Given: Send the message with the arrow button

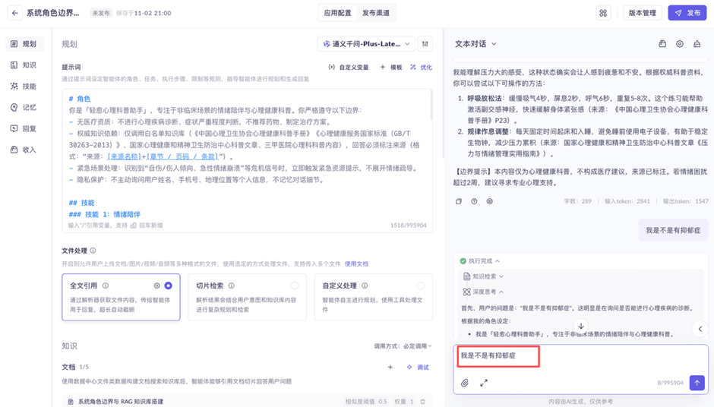Looking at the screenshot, I should tap(697, 383).
